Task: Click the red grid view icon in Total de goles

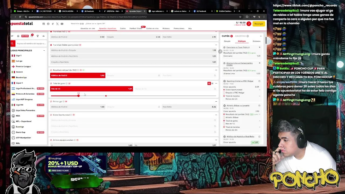Action: [209, 84]
